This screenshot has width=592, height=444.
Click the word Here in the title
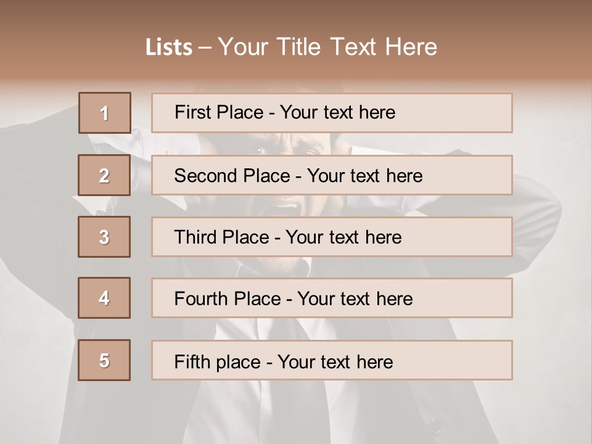point(411,47)
